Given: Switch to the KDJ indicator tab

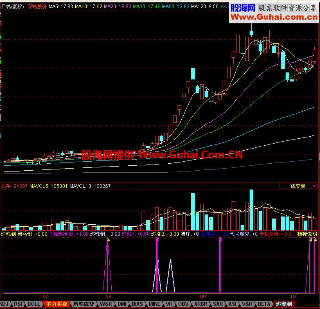Looking at the screenshot, I should (x=4, y=304).
